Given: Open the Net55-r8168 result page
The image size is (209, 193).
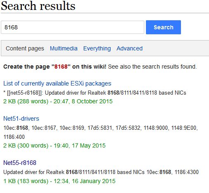Looking at the screenshot, I should [20, 163].
